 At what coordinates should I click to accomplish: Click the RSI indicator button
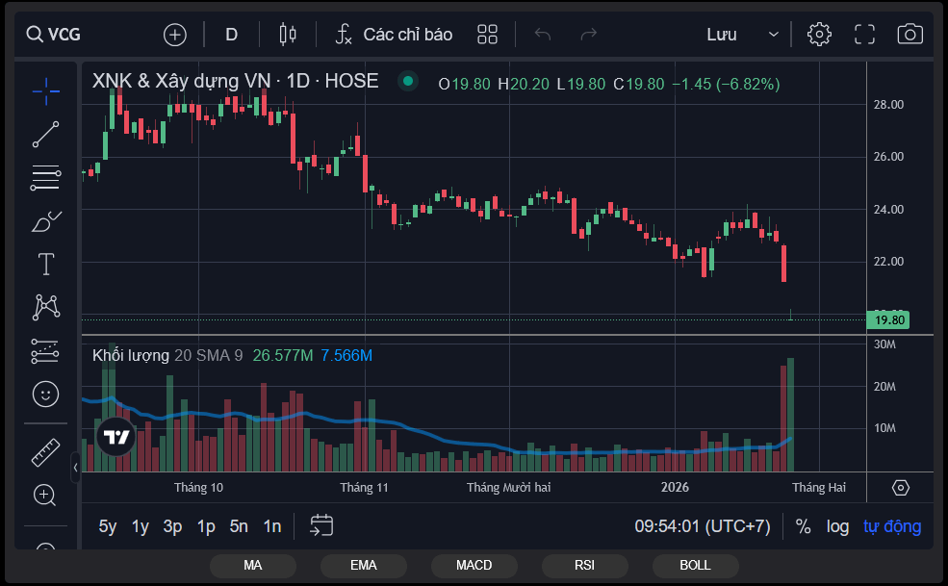(584, 565)
